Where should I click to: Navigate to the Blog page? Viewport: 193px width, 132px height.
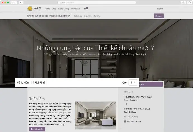(x=67, y=9)
